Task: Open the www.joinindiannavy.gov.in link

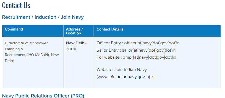Action: pos(123,77)
